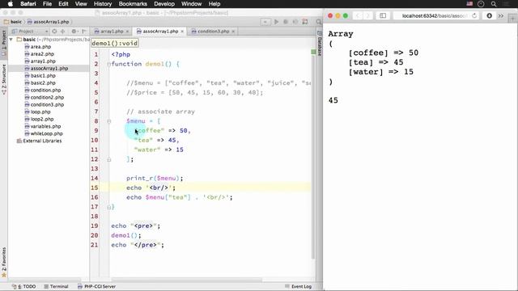Toggle the Database side tool window
This screenshot has height=291, width=518.
click(320, 43)
